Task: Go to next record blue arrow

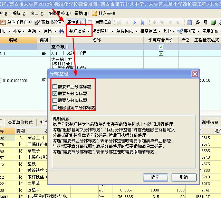Action: coord(135,22)
